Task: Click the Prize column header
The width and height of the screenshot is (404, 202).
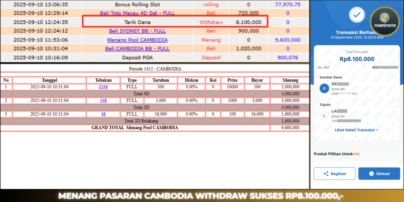Action: pyautogui.click(x=232, y=80)
